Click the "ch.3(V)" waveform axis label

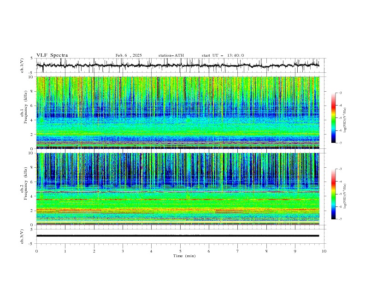22,236
